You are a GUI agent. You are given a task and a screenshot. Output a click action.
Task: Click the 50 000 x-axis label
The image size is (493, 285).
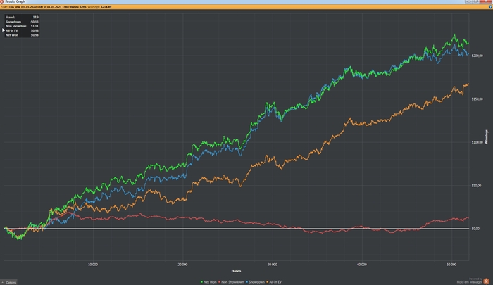coord(451,265)
